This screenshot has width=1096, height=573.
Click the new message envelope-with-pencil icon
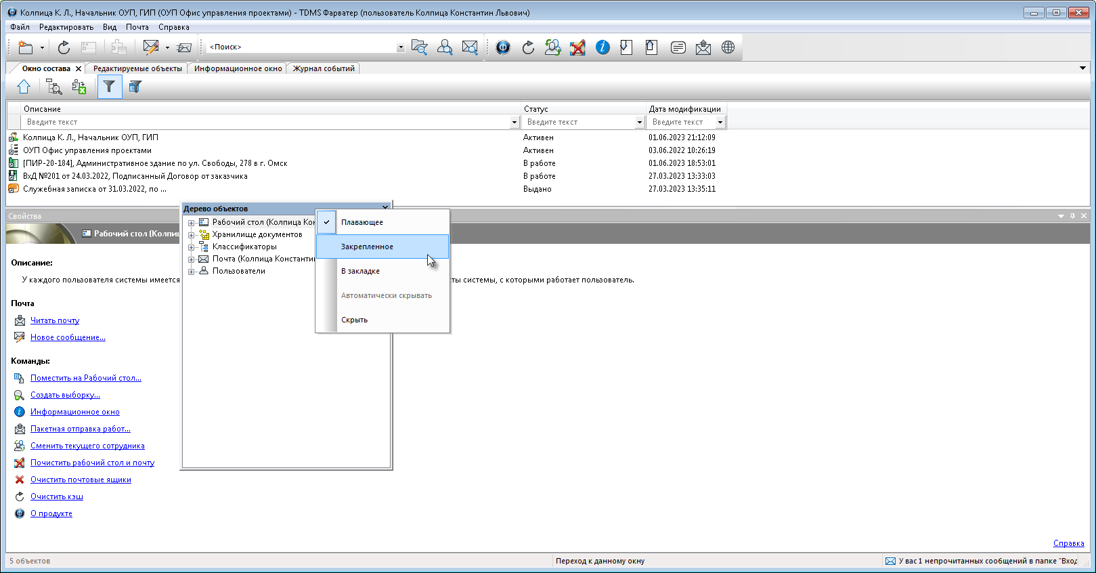[x=151, y=47]
